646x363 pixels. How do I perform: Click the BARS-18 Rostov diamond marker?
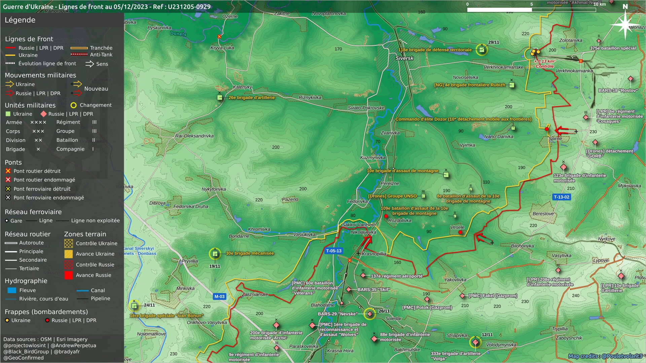(x=631, y=79)
